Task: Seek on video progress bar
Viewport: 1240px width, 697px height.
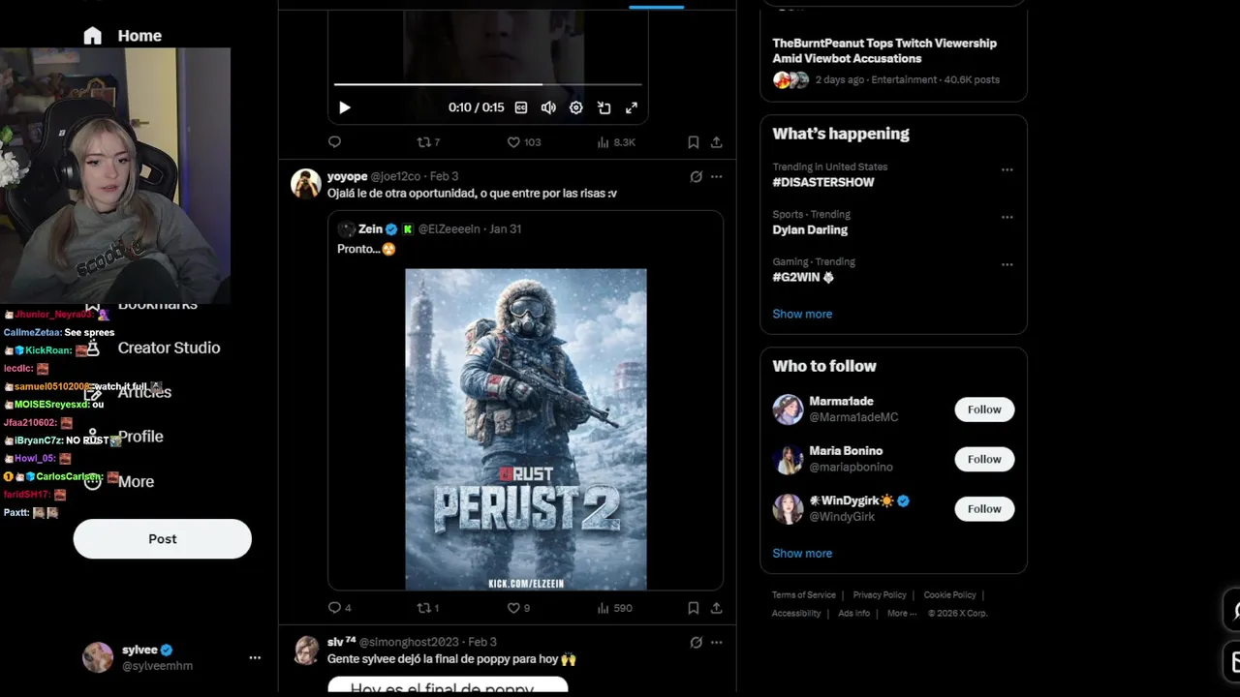Action: [488, 85]
